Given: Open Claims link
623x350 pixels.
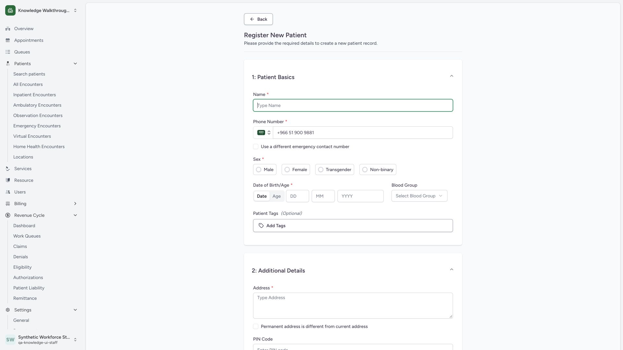Looking at the screenshot, I should (x=20, y=246).
